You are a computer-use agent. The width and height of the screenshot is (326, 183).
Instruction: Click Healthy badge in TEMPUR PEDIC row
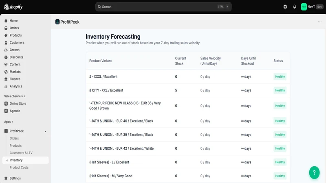[x=280, y=106]
